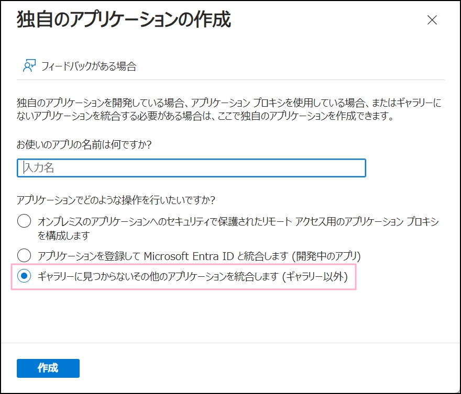Image resolution: width=461 pixels, height=394 pixels.
Task: Click the 独自のアプリケーションの作成 heading
Action: click(124, 20)
